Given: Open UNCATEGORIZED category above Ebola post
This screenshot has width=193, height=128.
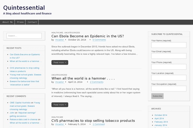Looking at the screenshot, I should (72, 33).
